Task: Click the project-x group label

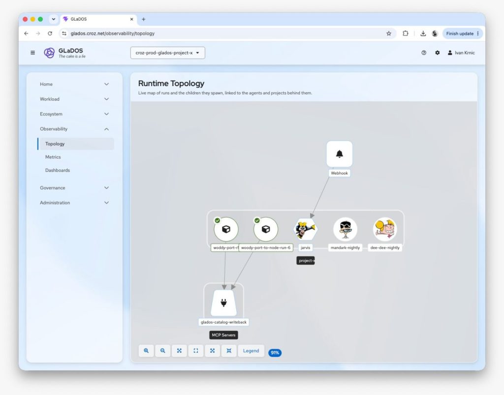Action: [306, 260]
